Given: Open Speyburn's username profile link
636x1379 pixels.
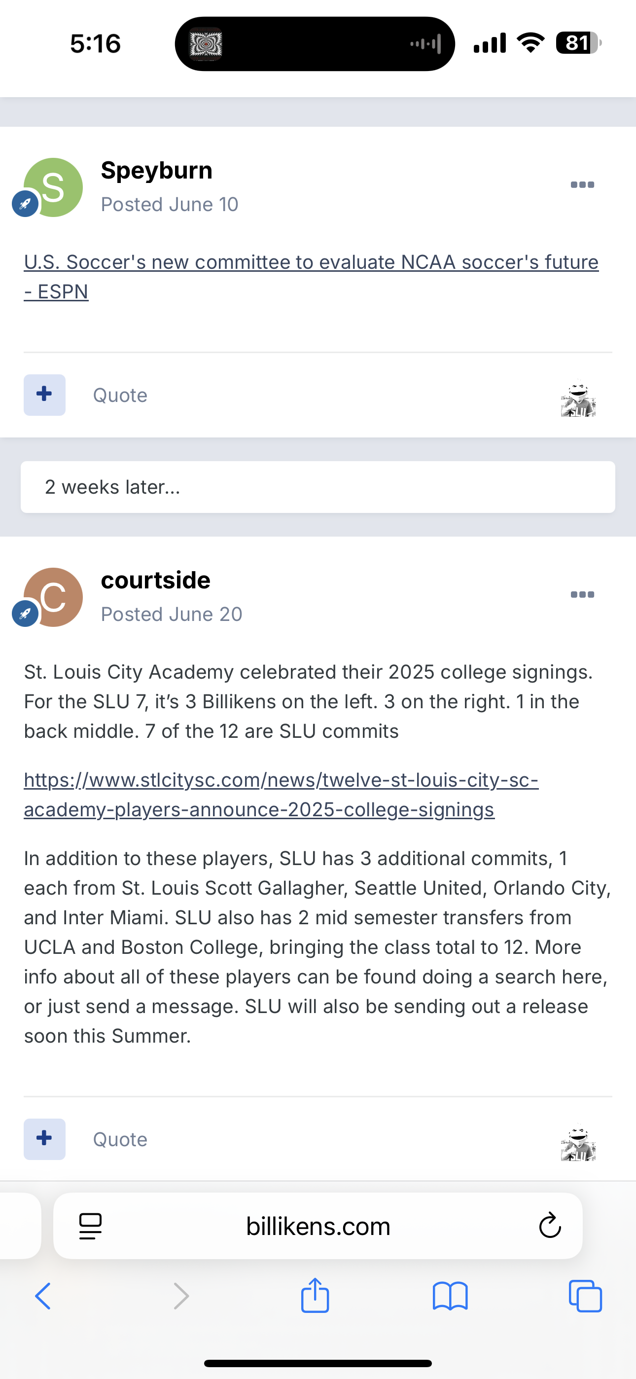Looking at the screenshot, I should (156, 170).
